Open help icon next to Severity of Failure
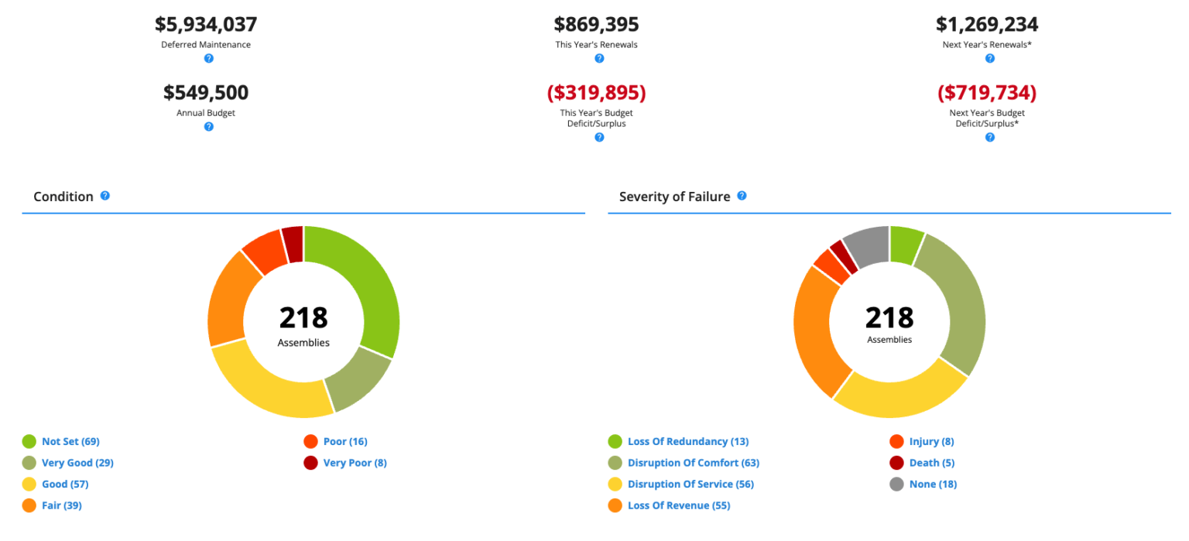1189x541 pixels. pyautogui.click(x=742, y=196)
